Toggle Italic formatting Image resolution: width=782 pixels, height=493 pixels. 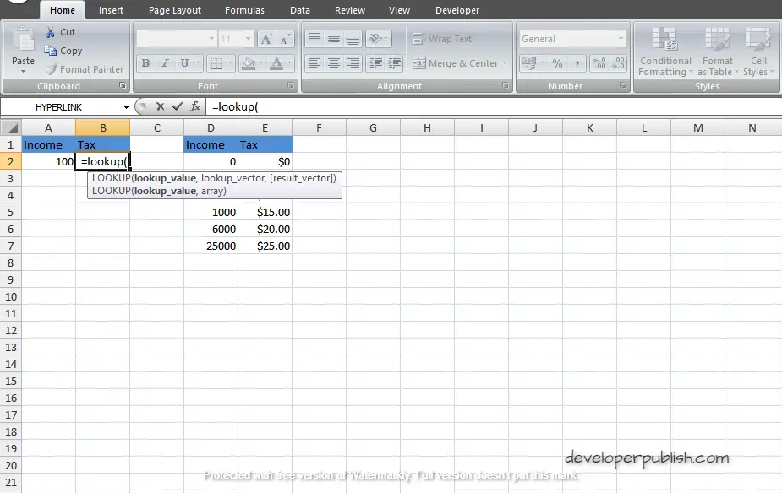click(165, 63)
